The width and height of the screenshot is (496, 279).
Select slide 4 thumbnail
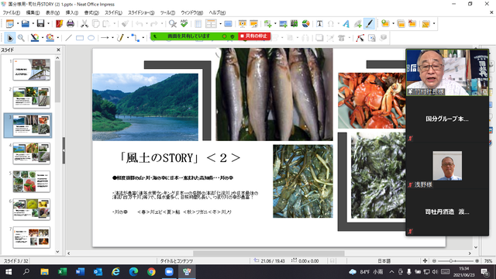tap(31, 153)
